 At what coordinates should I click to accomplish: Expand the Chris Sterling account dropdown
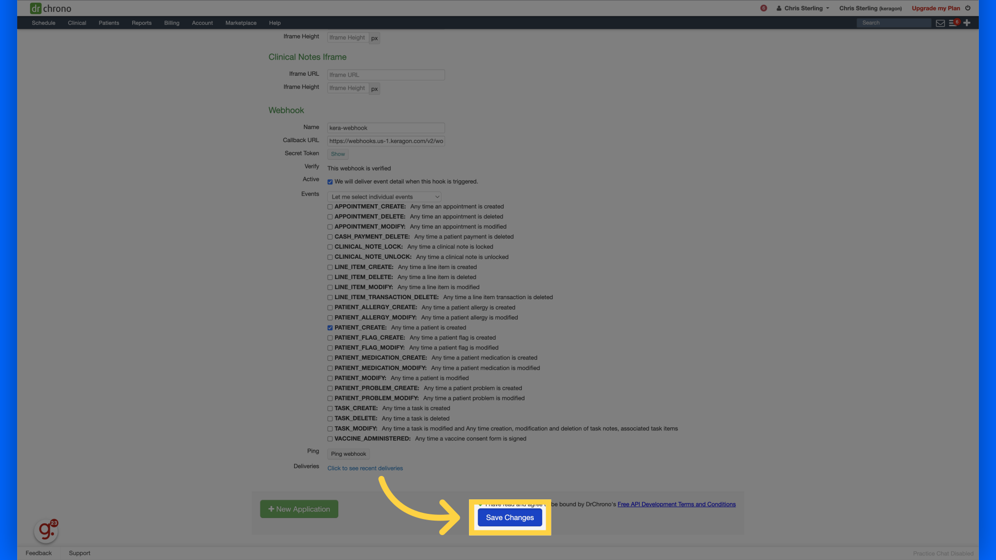click(802, 8)
